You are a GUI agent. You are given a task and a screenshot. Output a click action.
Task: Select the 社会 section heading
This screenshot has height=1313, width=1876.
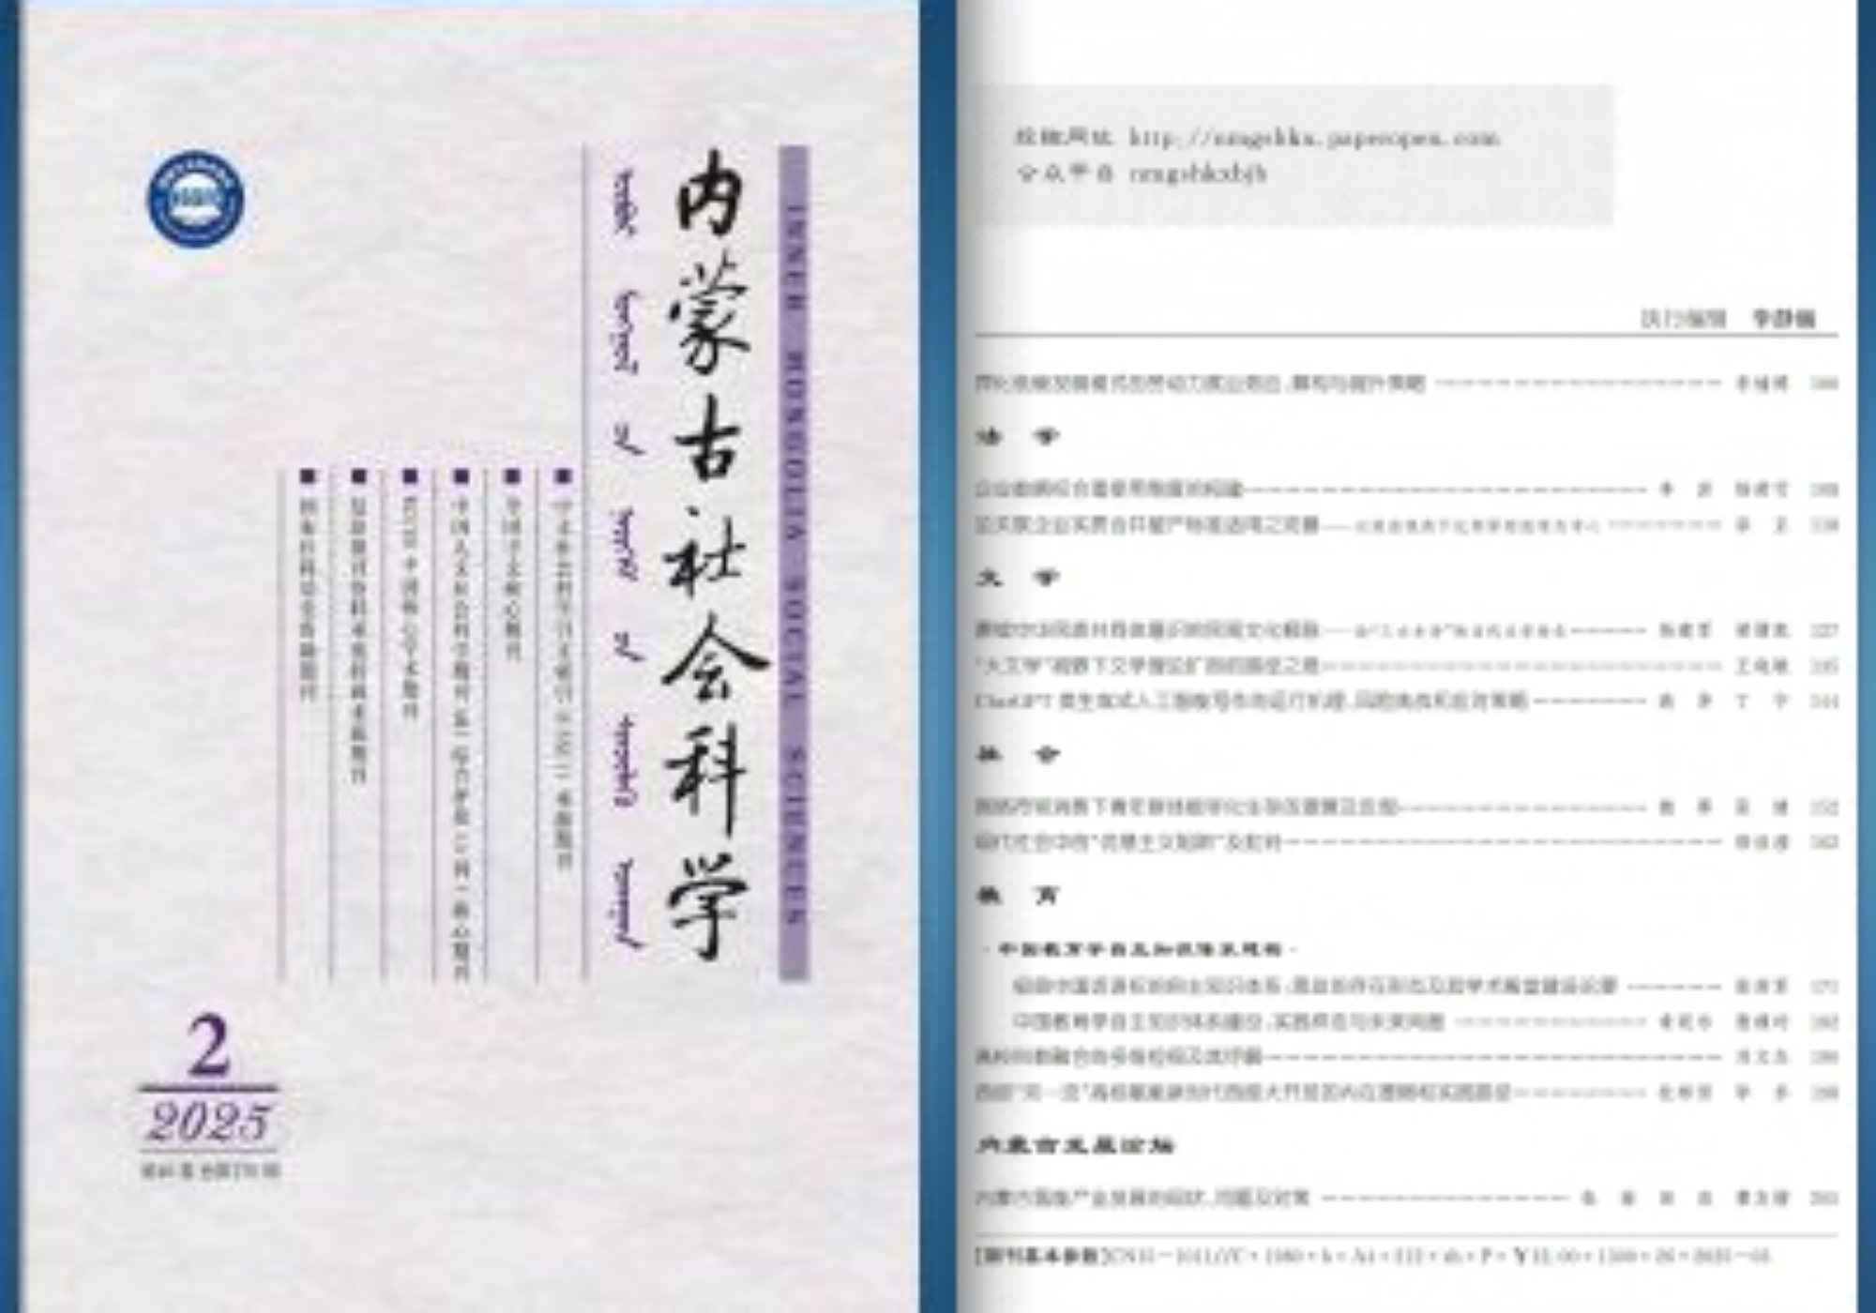pyautogui.click(x=1017, y=754)
